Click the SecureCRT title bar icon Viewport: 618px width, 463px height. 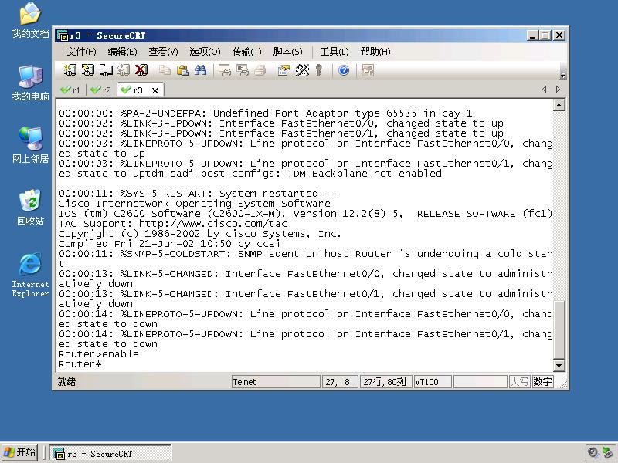pos(63,35)
